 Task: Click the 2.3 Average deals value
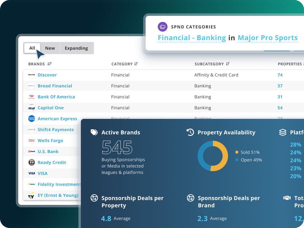click(x=202, y=219)
